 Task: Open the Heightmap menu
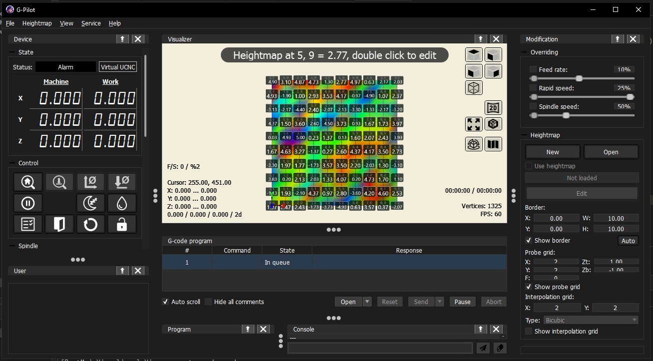(37, 23)
